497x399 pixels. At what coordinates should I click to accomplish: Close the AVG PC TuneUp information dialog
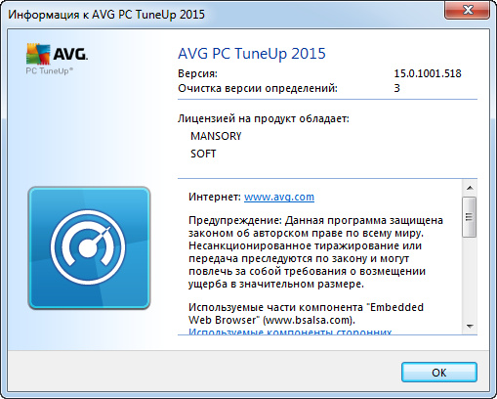[x=467, y=10]
